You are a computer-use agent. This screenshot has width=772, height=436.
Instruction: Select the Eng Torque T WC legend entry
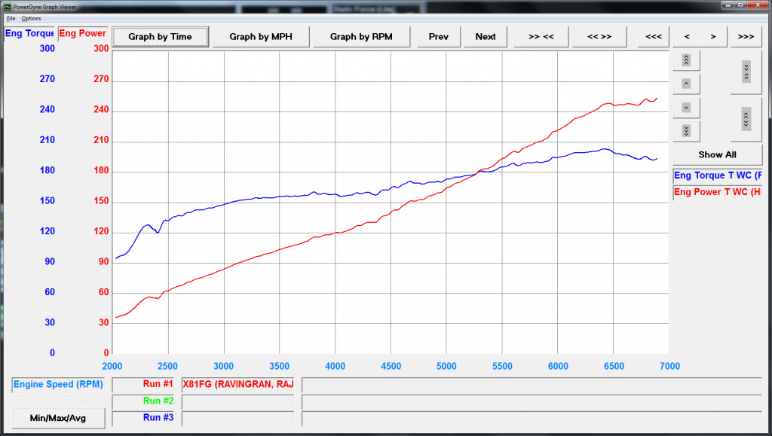[x=717, y=175]
